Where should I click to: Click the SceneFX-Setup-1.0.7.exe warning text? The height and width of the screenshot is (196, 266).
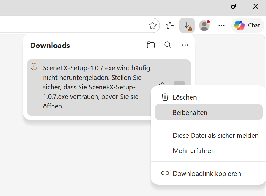click(x=96, y=87)
